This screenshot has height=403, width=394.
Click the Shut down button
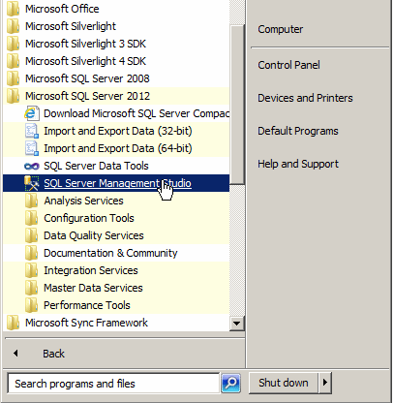284,383
